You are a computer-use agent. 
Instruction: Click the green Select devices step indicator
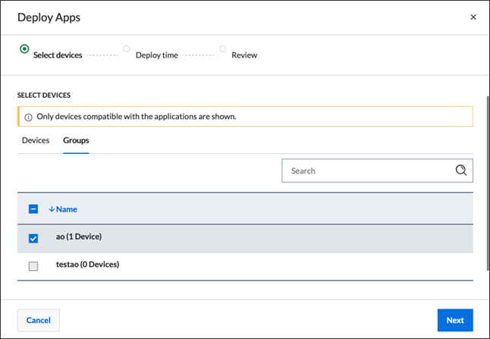25,49
